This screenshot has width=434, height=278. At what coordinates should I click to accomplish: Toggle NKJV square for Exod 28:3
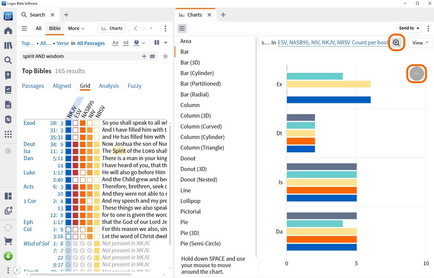68,123
